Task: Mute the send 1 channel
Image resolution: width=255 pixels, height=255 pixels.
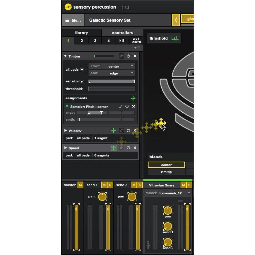Action: click(x=104, y=185)
